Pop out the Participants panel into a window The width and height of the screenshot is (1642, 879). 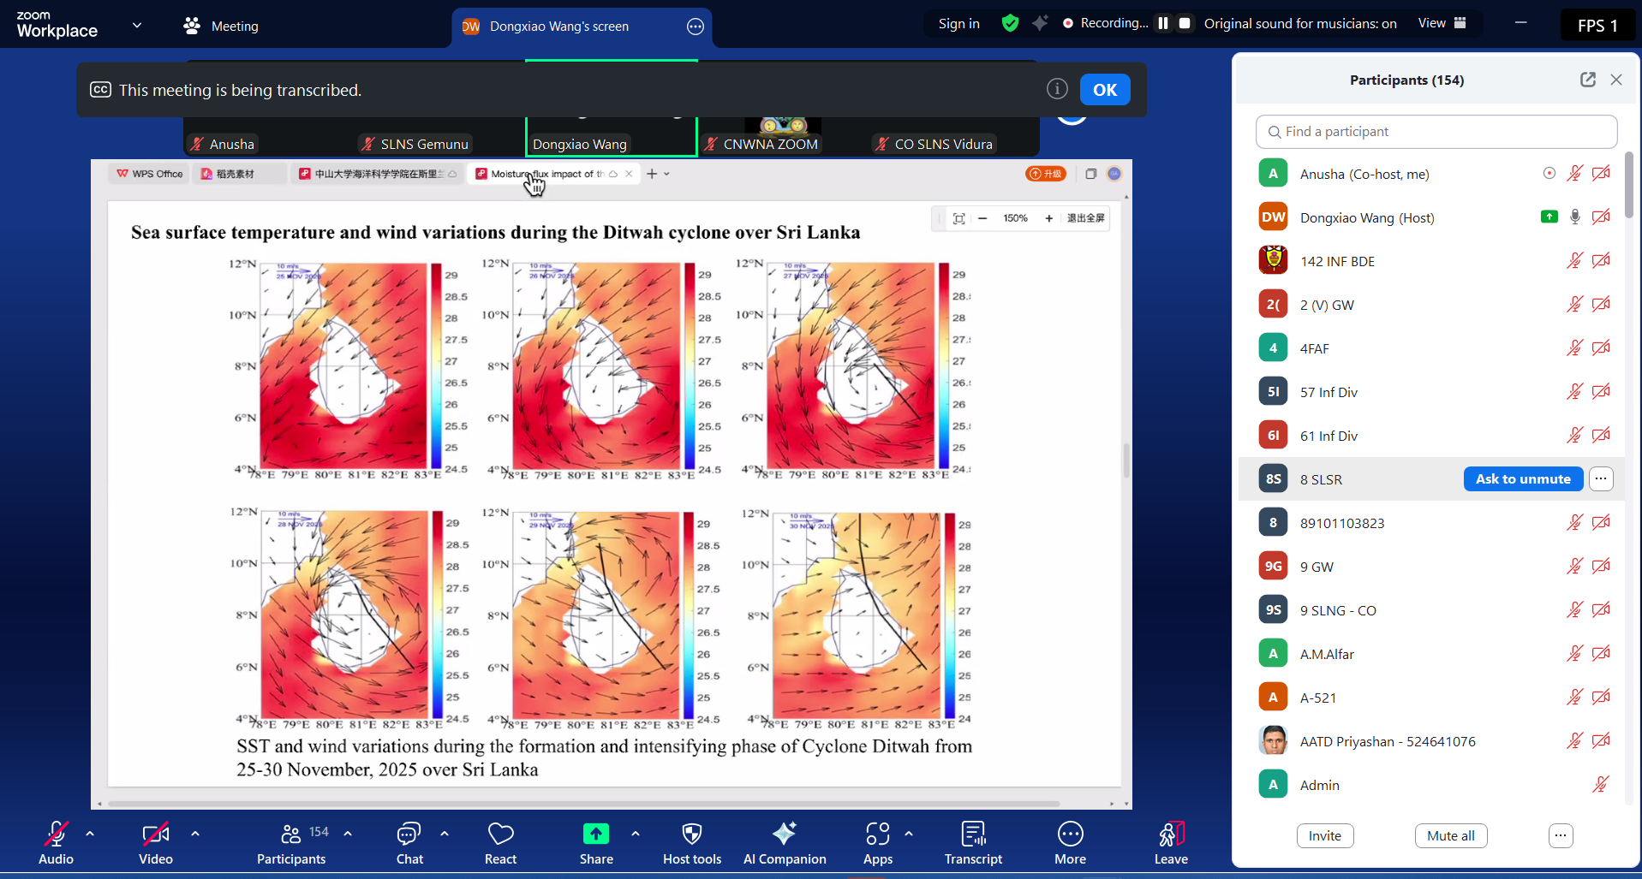tap(1587, 80)
